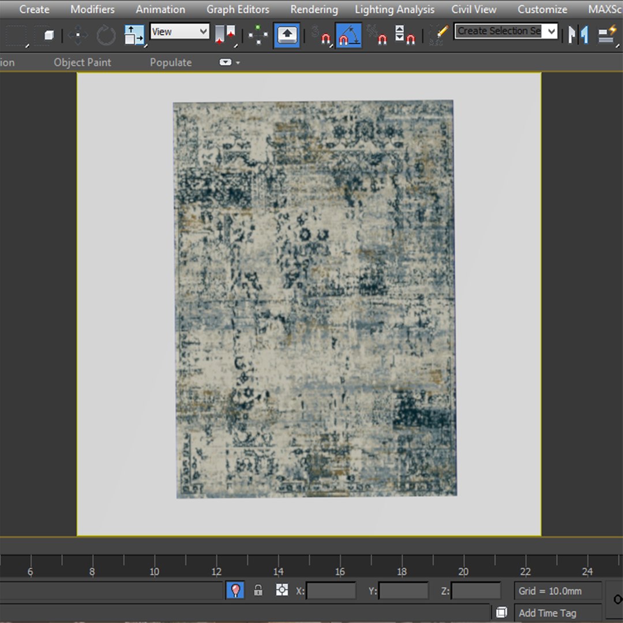623x623 pixels.
Task: Toggle the 3D Snaps magnet icon
Action: (321, 35)
